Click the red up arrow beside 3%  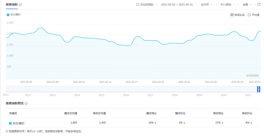point(185,123)
